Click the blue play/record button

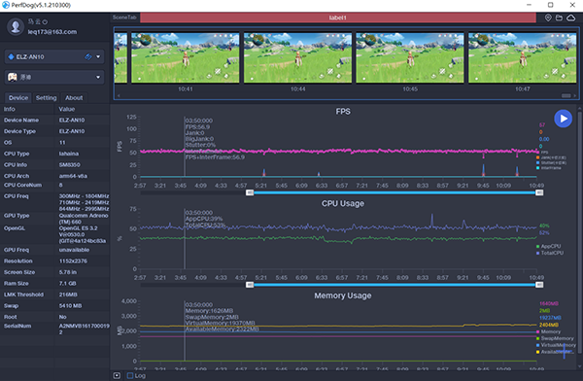[564, 119]
